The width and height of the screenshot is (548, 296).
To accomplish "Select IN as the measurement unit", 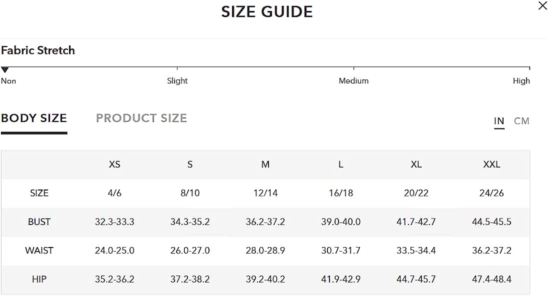I will [499, 121].
